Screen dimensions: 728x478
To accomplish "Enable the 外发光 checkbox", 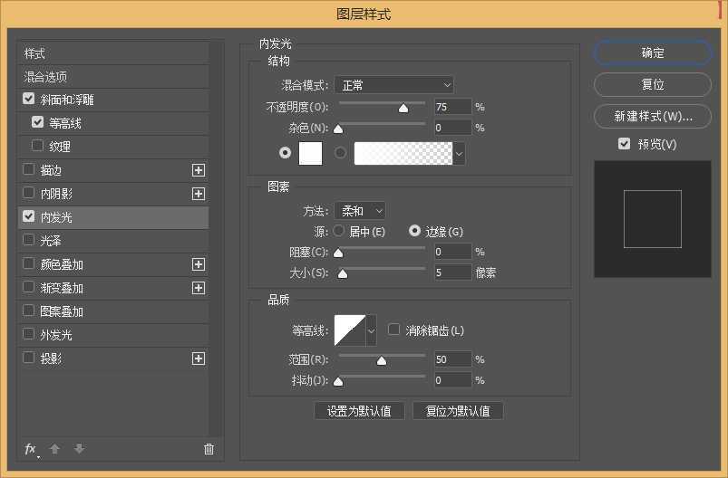I will (29, 335).
